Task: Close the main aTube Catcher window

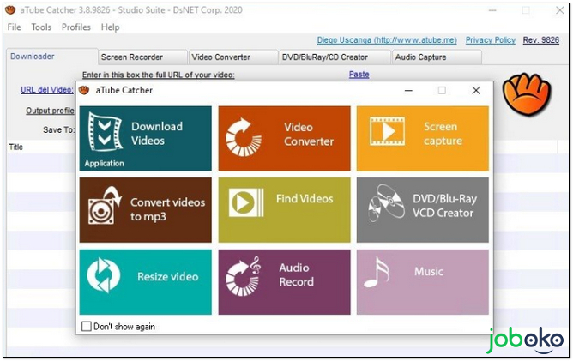Action: click(559, 10)
